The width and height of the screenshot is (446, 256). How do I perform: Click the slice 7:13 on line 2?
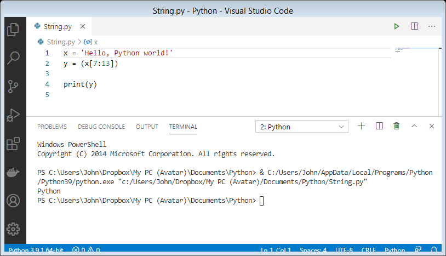[x=101, y=64]
